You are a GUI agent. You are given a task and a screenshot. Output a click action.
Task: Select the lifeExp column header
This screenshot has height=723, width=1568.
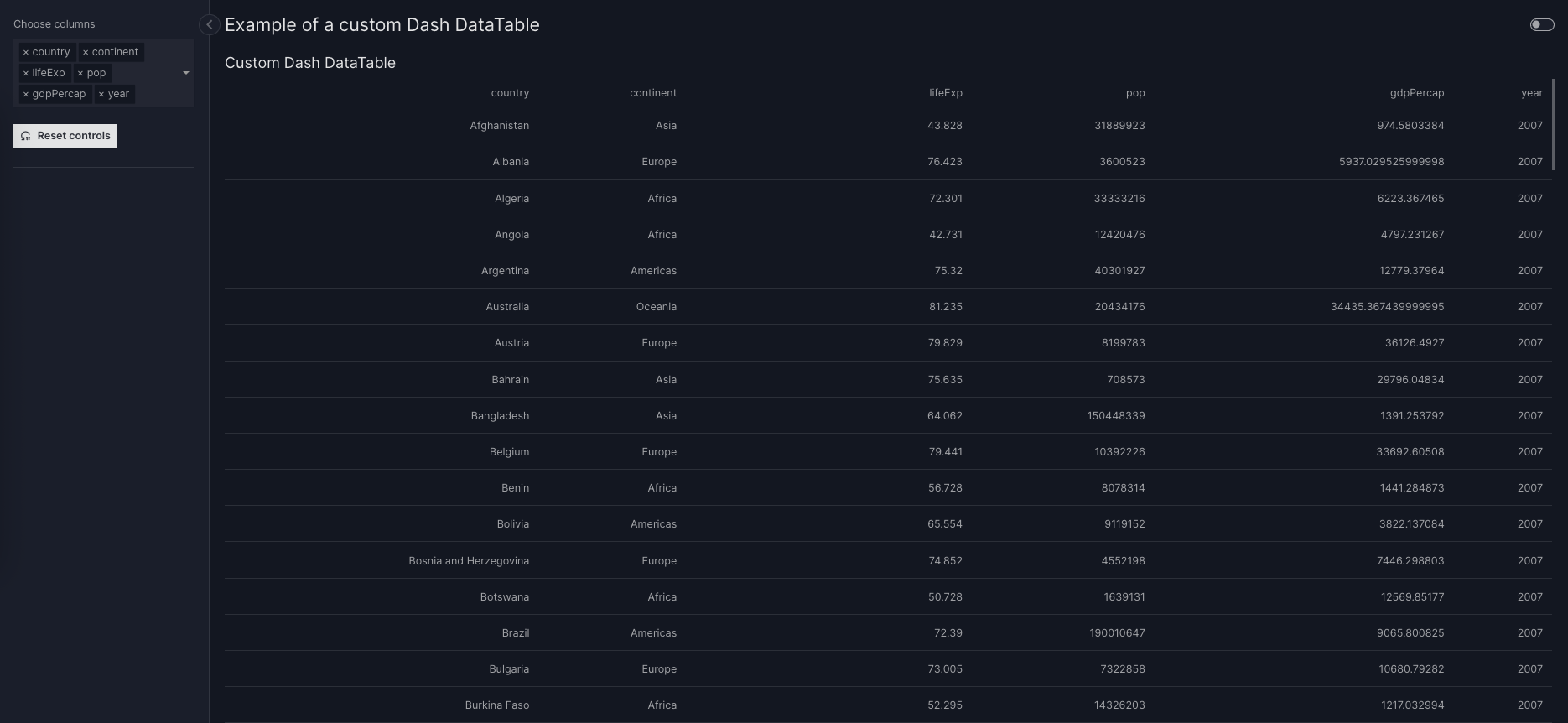(945, 93)
